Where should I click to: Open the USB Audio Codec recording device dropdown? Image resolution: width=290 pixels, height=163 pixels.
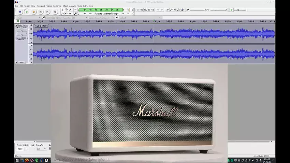pyautogui.click(x=66, y=18)
